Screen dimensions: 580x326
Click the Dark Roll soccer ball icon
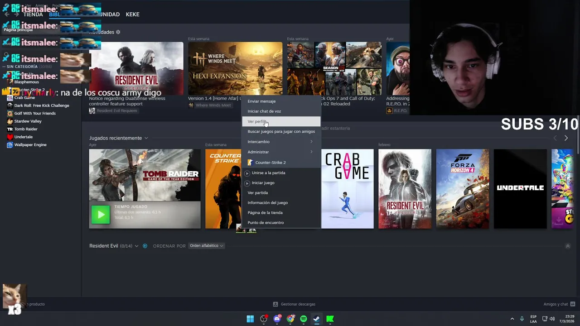click(10, 105)
